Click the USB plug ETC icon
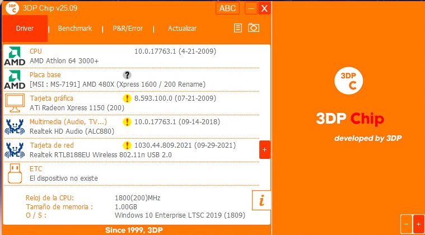This screenshot has height=235, width=425. pyautogui.click(x=15, y=173)
